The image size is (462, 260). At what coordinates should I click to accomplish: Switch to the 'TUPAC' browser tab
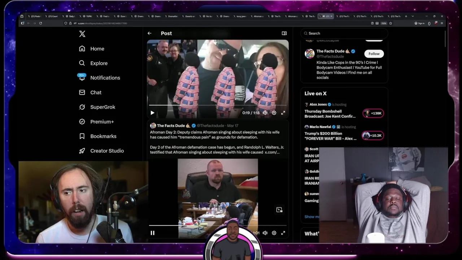point(86,16)
